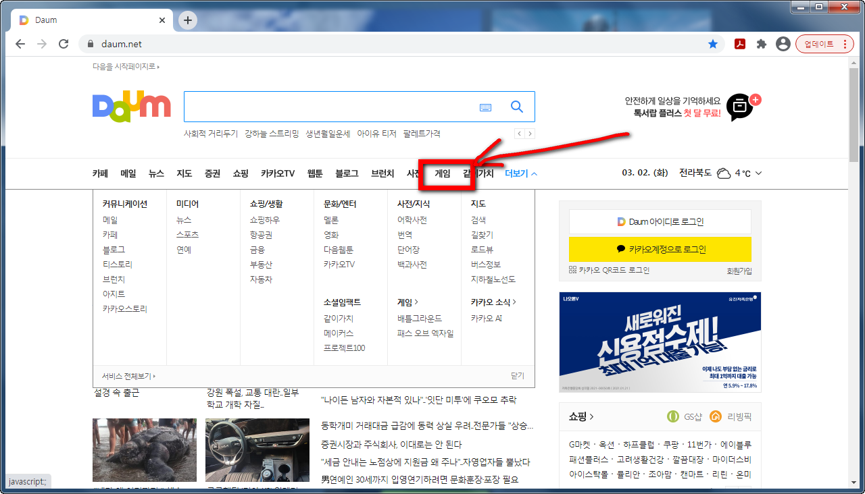Open 티스토리 in the dropdown panel
Image resolution: width=865 pixels, height=494 pixels.
(x=118, y=265)
